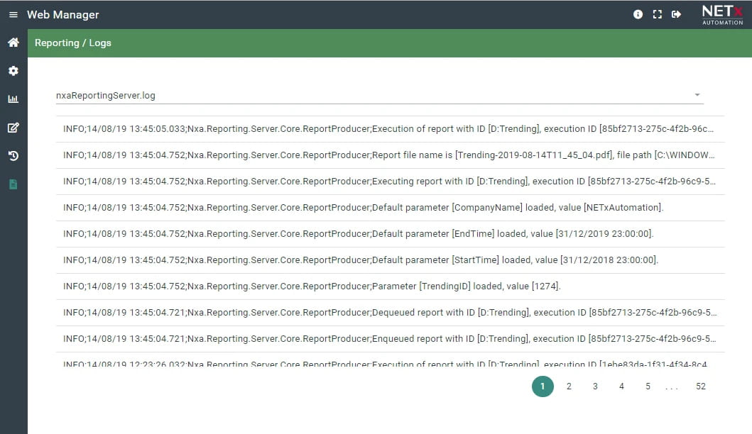Open the hamburger navigation menu
The width and height of the screenshot is (752, 434).
coord(13,15)
